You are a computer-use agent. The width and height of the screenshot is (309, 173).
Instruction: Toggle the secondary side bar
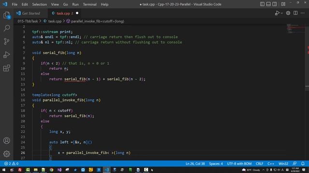point(275,4)
